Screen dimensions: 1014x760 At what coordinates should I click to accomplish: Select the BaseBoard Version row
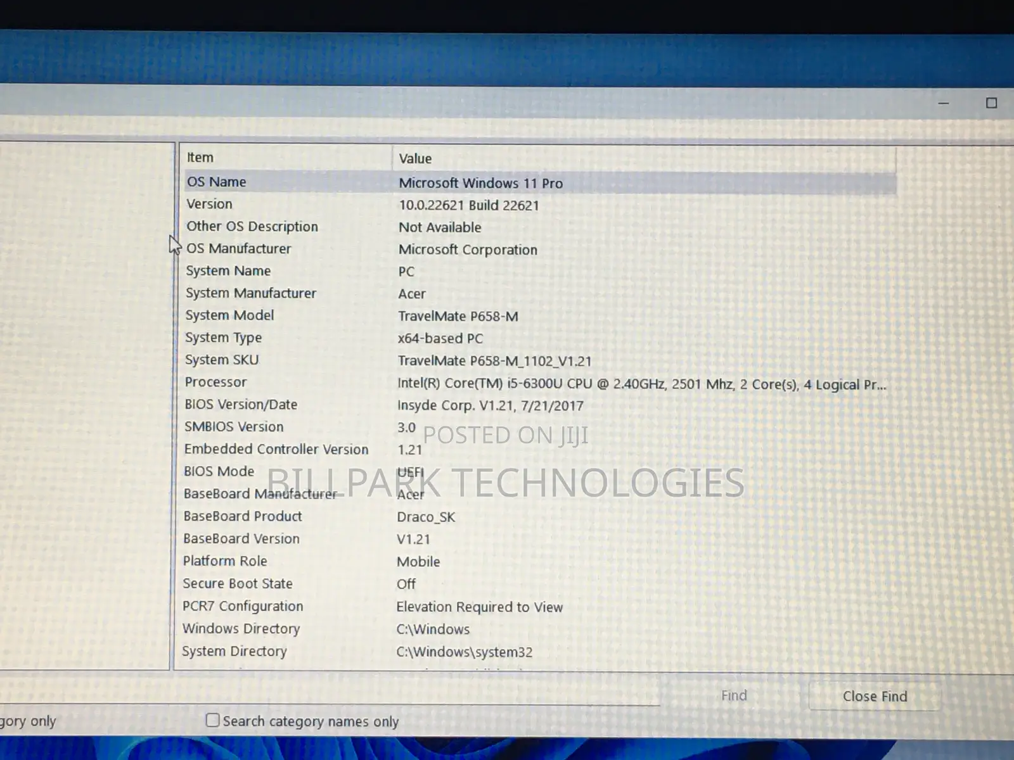[540, 539]
